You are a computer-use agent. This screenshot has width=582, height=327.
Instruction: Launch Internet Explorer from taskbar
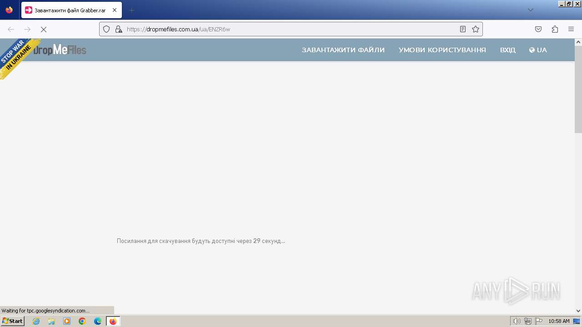pyautogui.click(x=36, y=321)
